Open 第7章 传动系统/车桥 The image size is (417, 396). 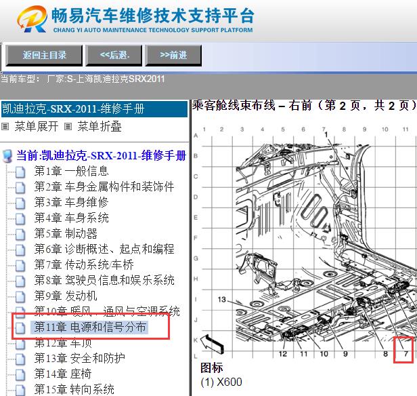84,264
